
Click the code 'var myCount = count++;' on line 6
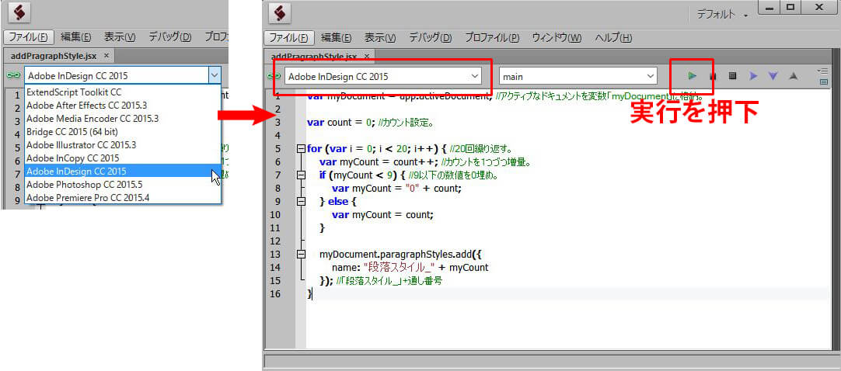pyautogui.click(x=379, y=161)
